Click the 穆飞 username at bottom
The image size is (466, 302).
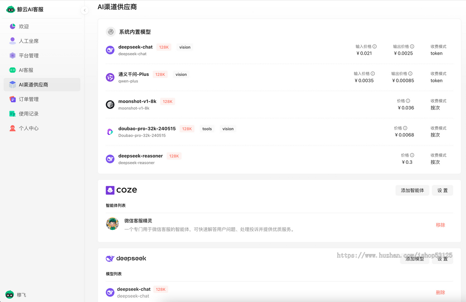22,295
